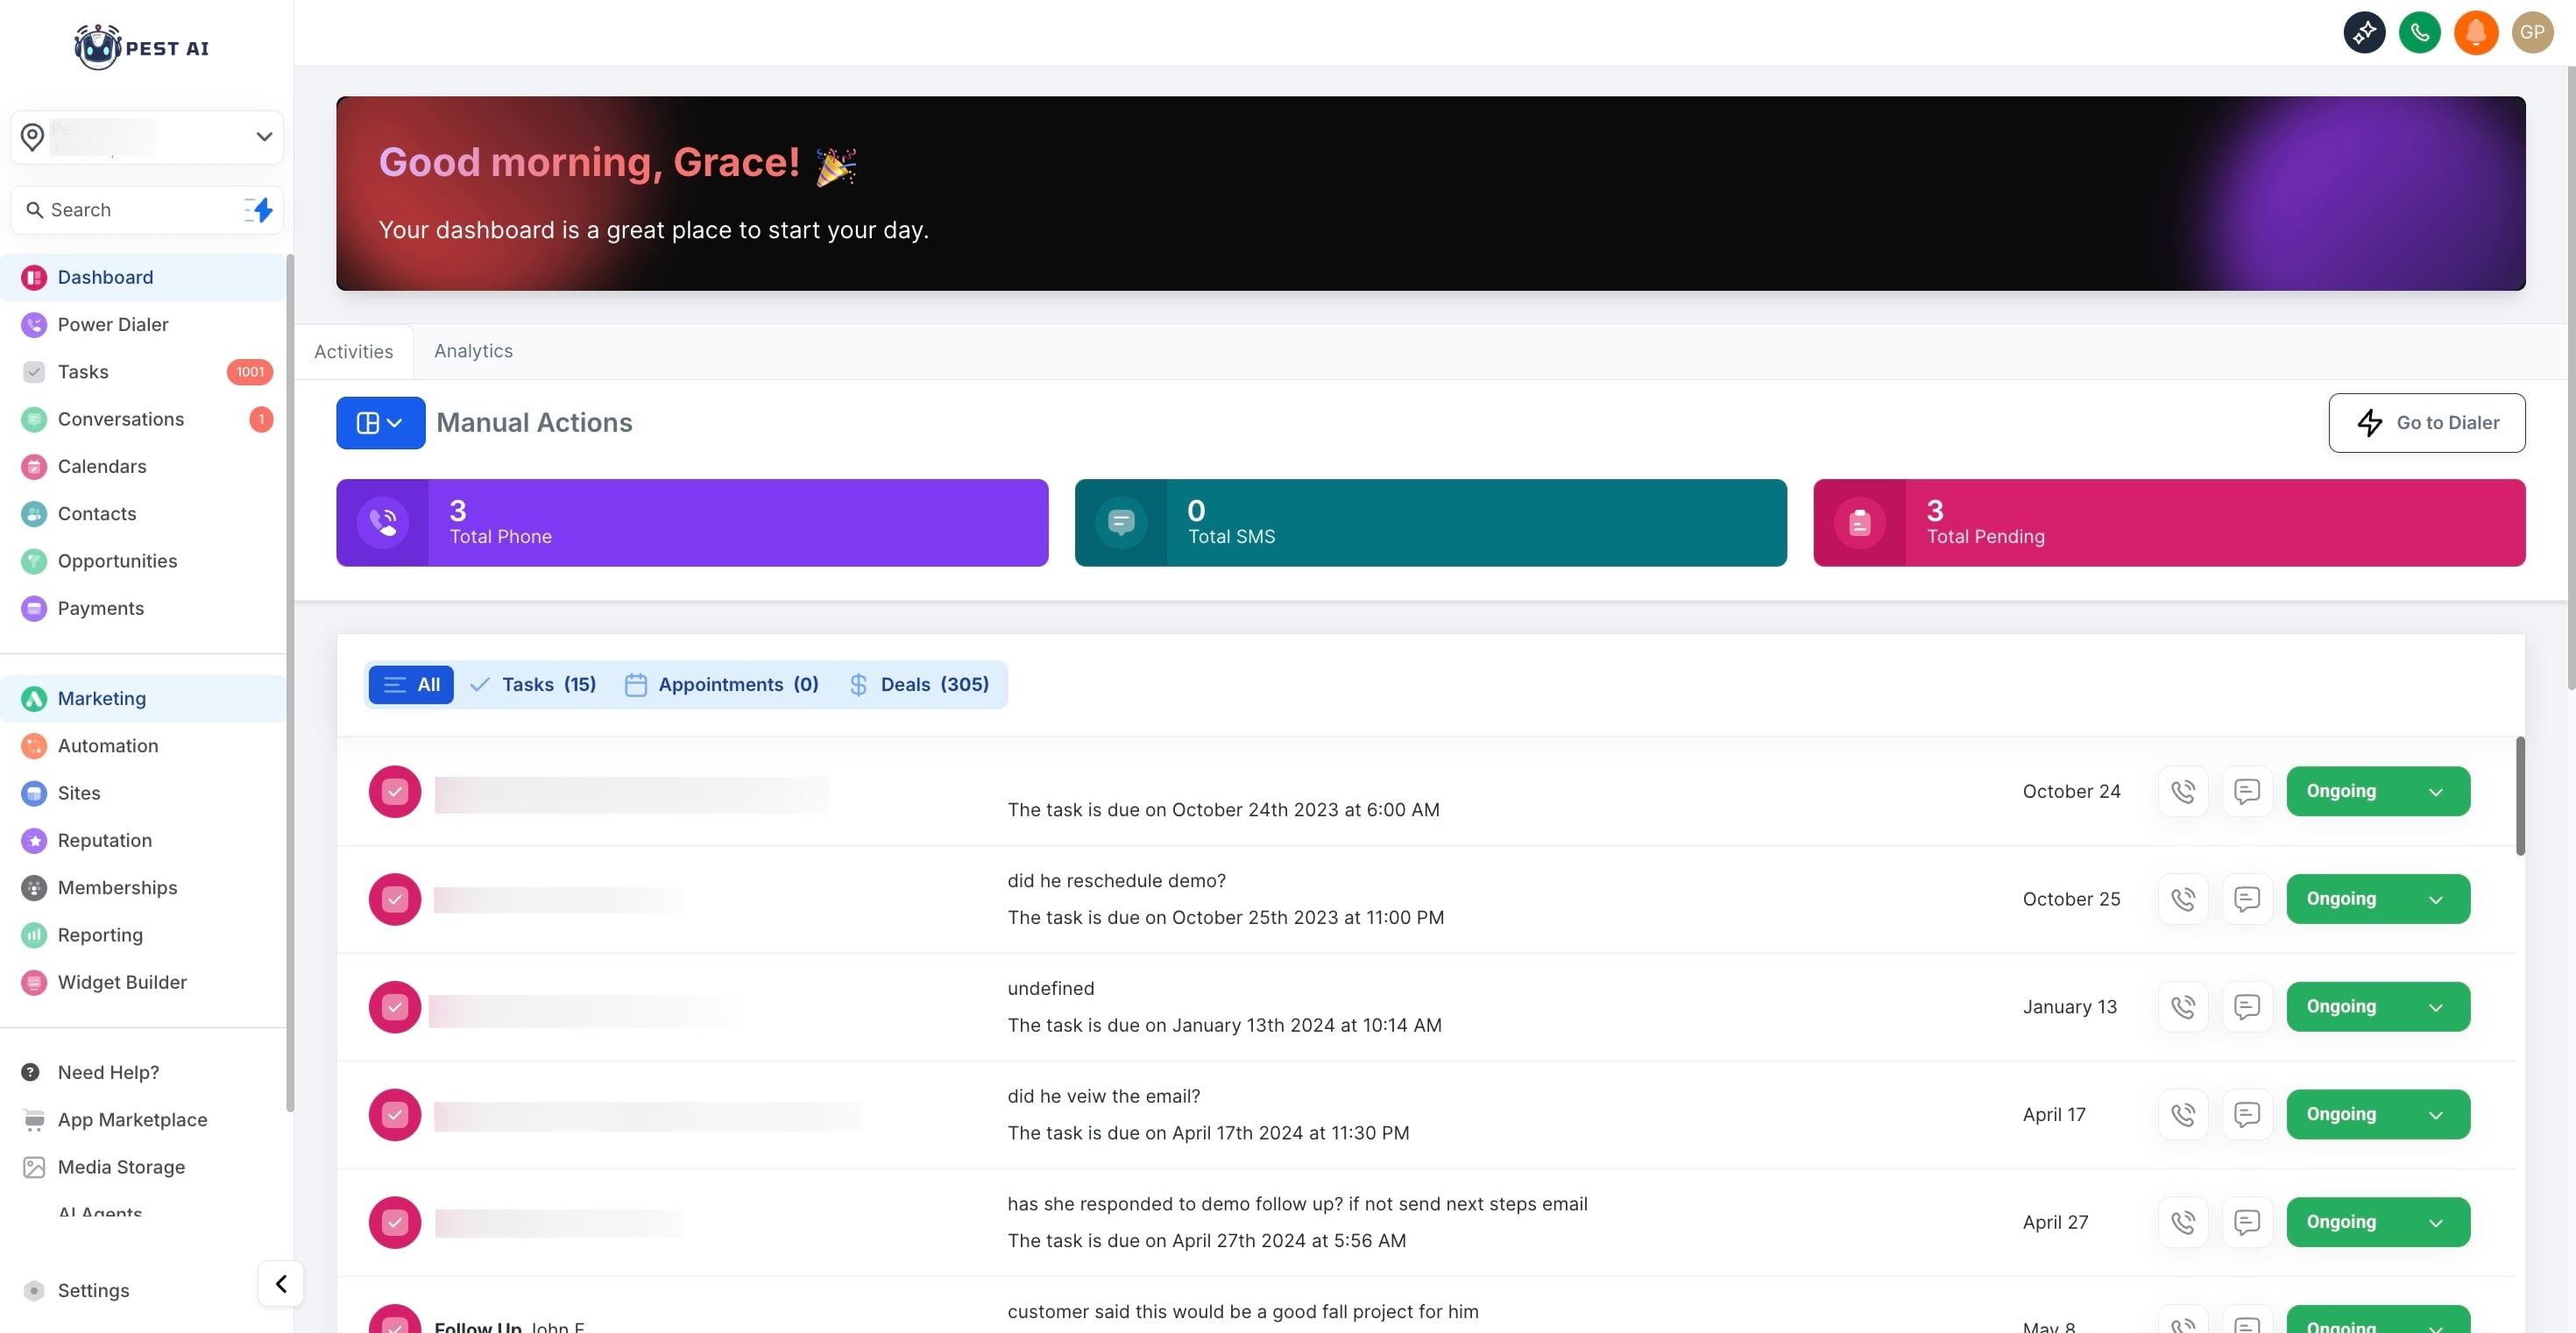Click the Go to Dialer button
The width and height of the screenshot is (2576, 1333).
(x=2426, y=423)
